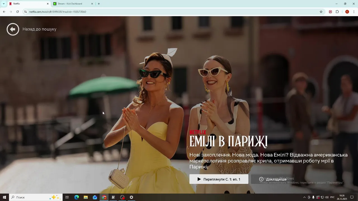This screenshot has height=201, width=358.
Task: Open the recording app taskbar icon
Action: (x=122, y=197)
